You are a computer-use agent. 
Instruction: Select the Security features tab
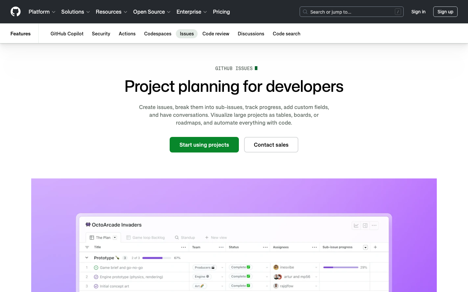pos(101,34)
